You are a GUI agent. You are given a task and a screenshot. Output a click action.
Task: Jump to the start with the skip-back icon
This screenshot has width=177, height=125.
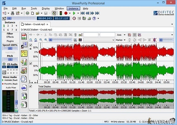[x=82, y=13]
